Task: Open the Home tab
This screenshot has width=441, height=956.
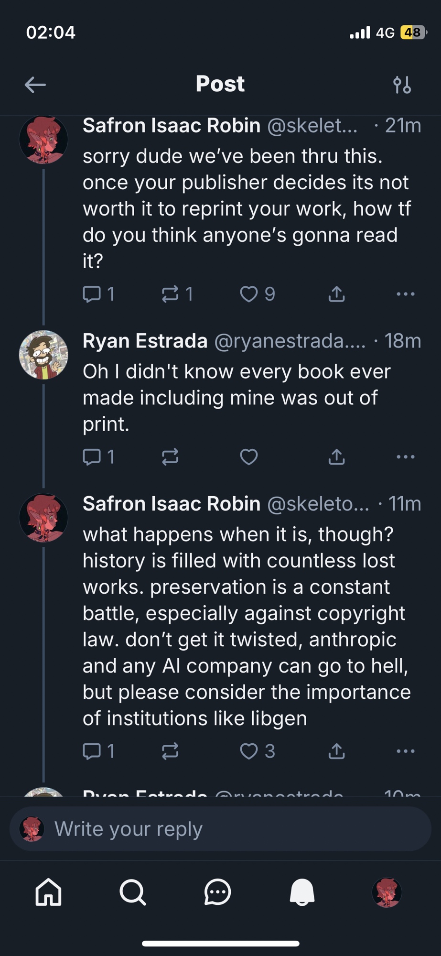Action: (49, 892)
